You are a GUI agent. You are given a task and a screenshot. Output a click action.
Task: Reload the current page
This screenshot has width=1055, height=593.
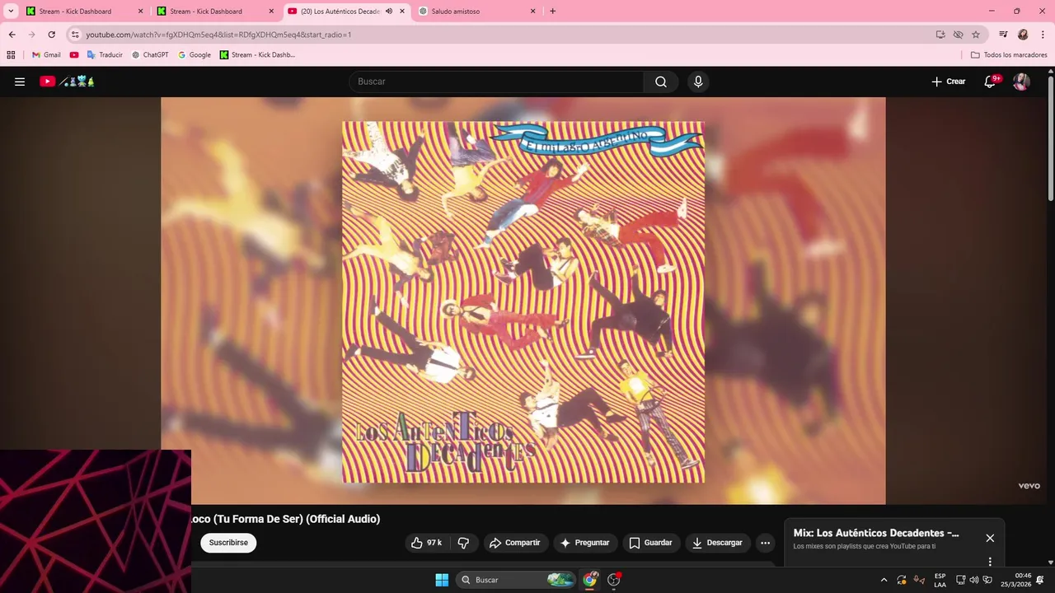coord(51,35)
